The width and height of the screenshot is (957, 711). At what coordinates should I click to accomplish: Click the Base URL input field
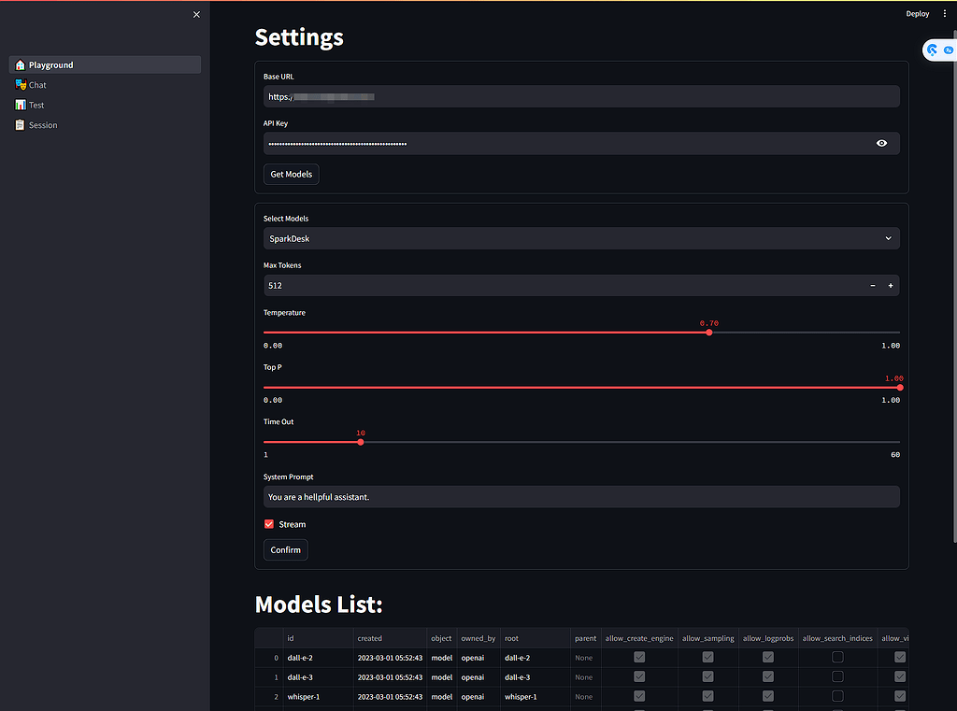pyautogui.click(x=581, y=96)
